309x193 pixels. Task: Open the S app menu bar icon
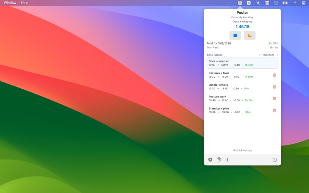tap(249, 3)
